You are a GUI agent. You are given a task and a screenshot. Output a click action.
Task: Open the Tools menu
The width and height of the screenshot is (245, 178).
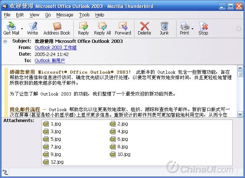point(84,15)
